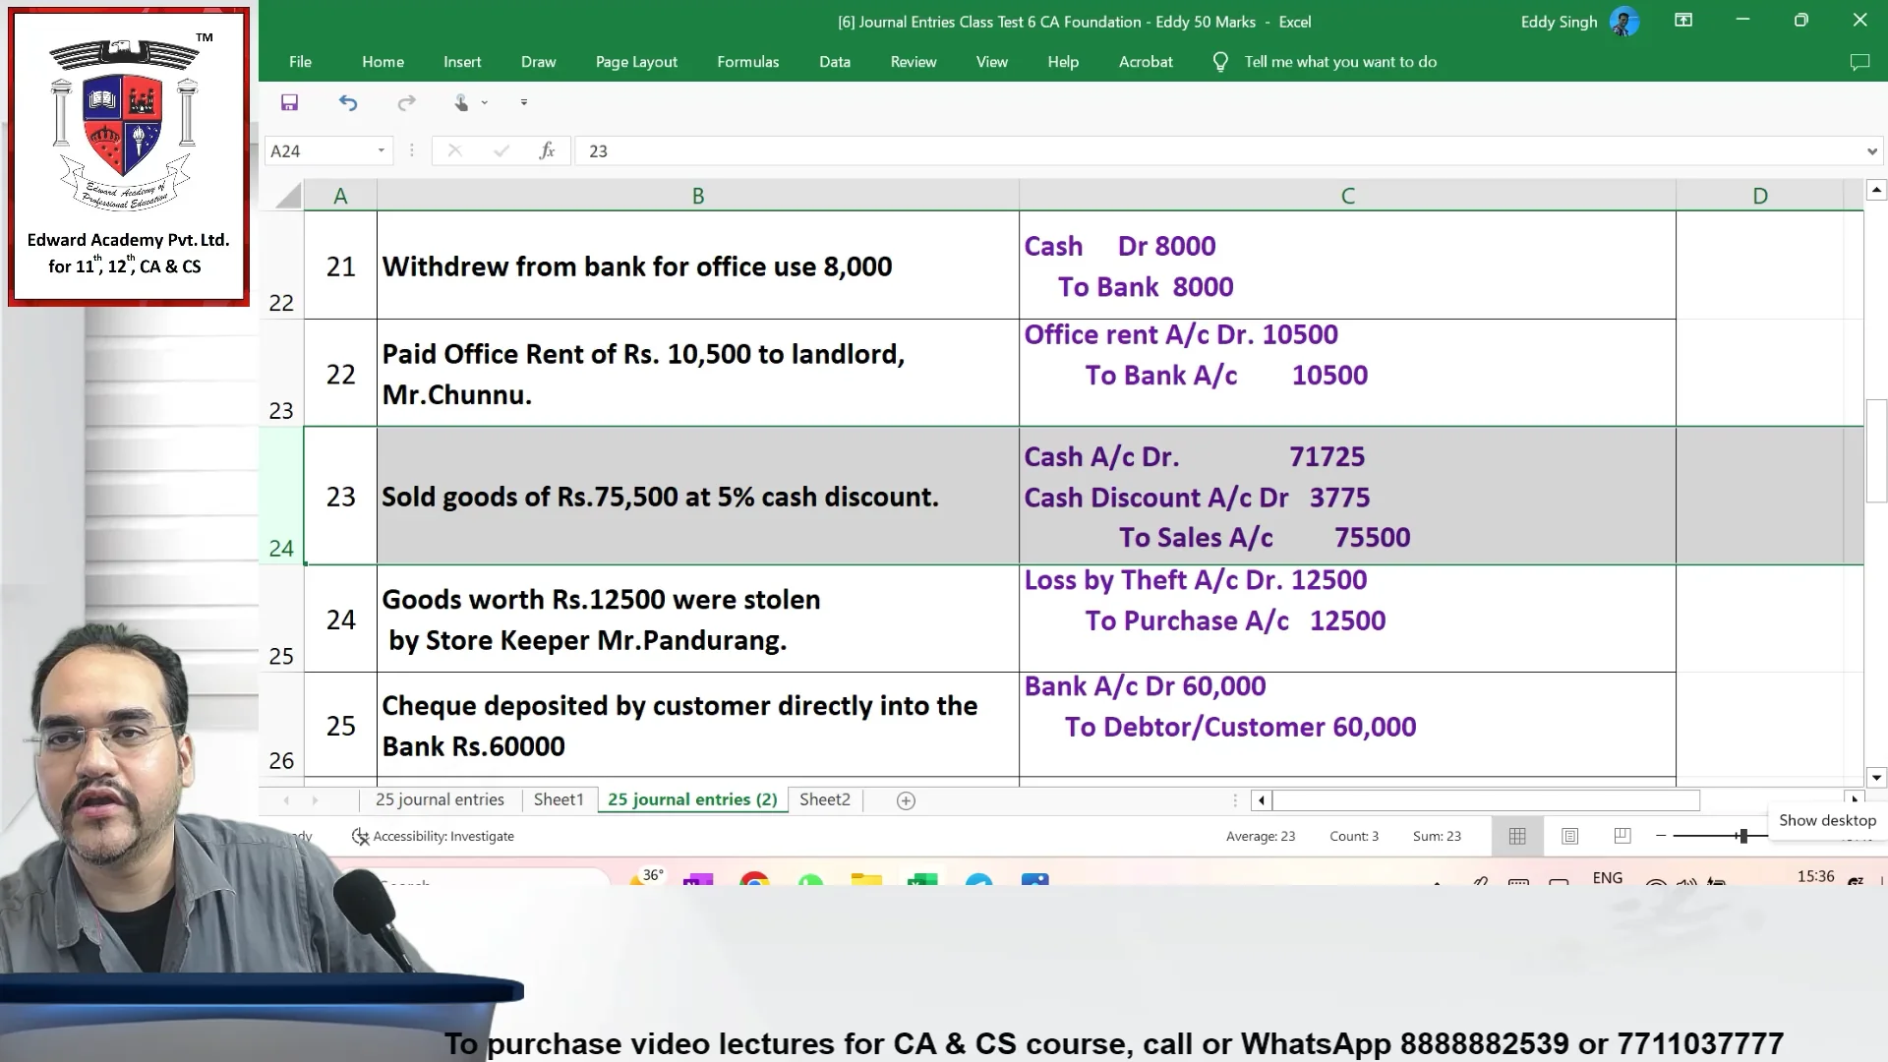The image size is (1888, 1062).
Task: Click cell A24 showing value 23
Action: pos(340,497)
